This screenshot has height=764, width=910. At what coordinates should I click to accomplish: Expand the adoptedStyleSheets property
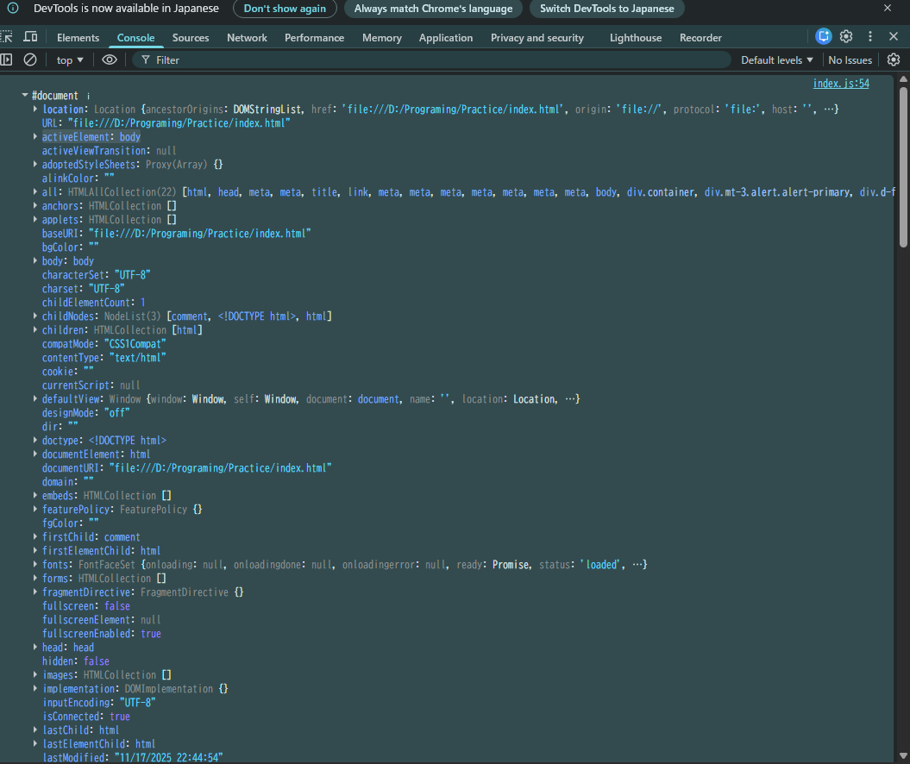click(x=35, y=165)
